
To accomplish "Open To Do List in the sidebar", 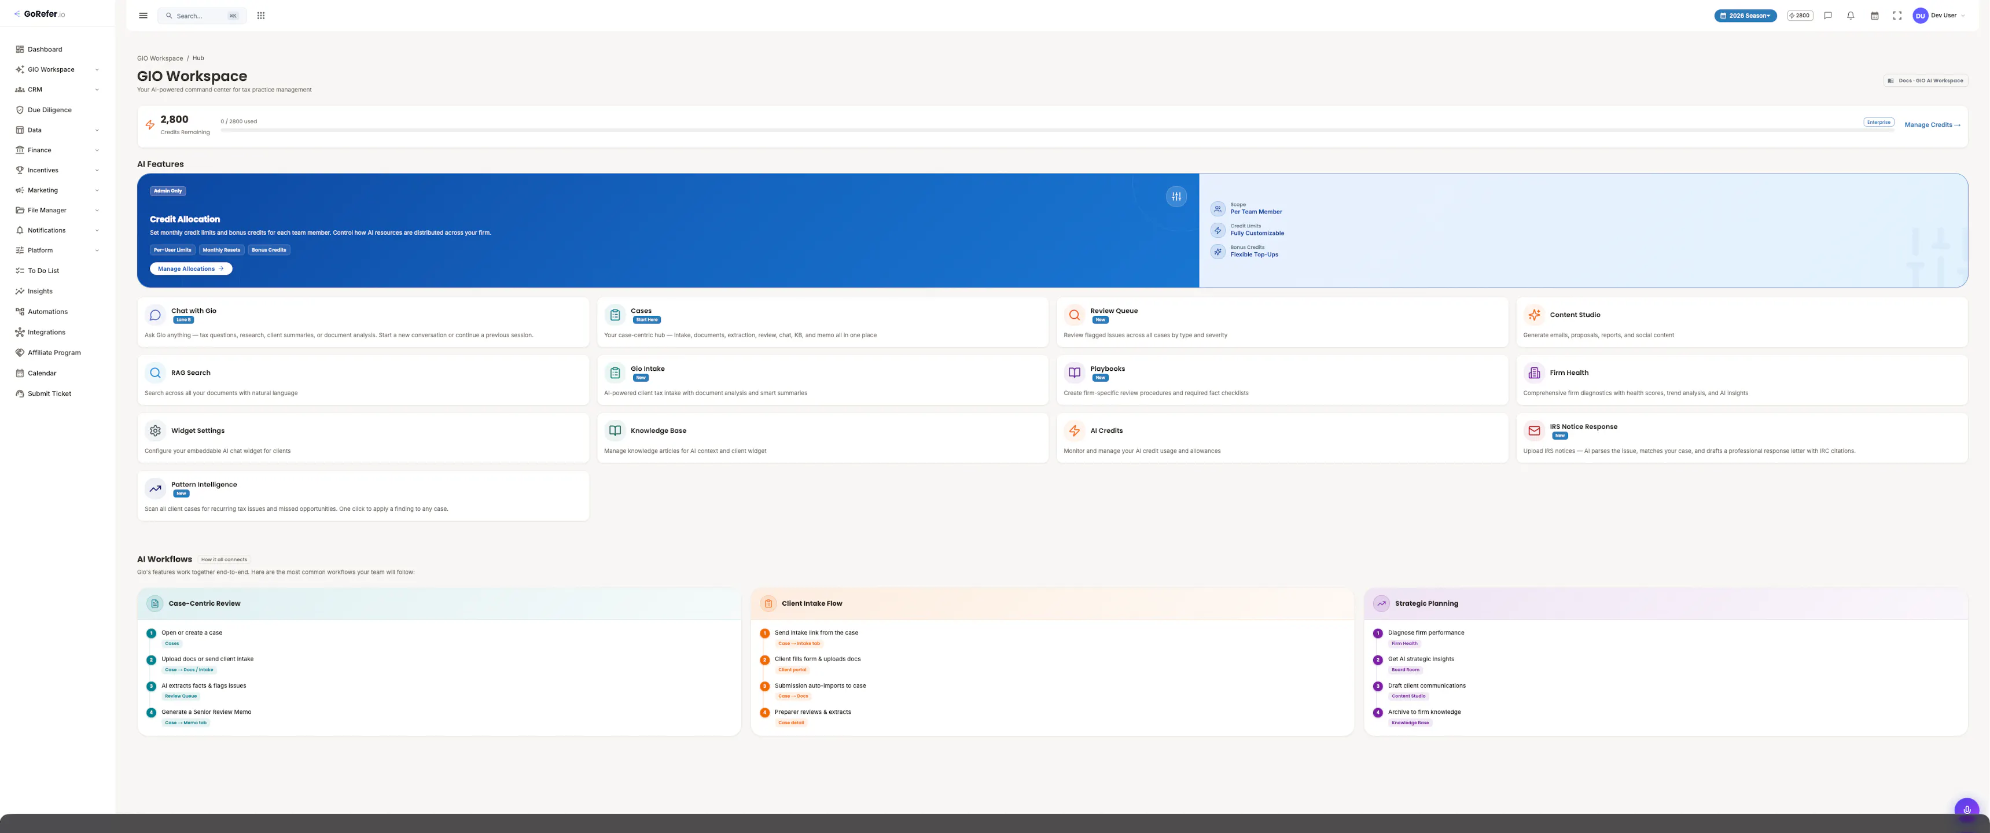I will 57,271.
